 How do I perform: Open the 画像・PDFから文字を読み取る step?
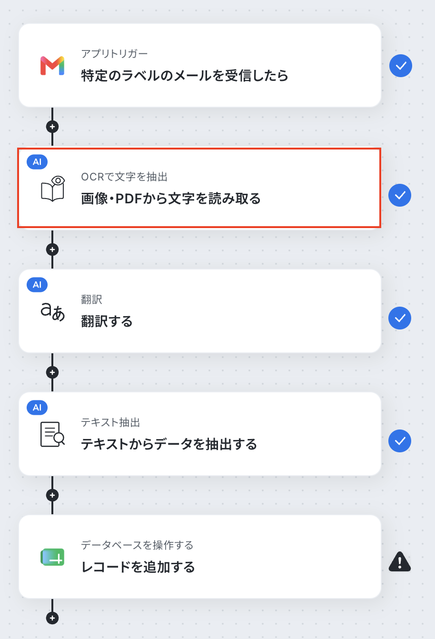[x=200, y=188]
